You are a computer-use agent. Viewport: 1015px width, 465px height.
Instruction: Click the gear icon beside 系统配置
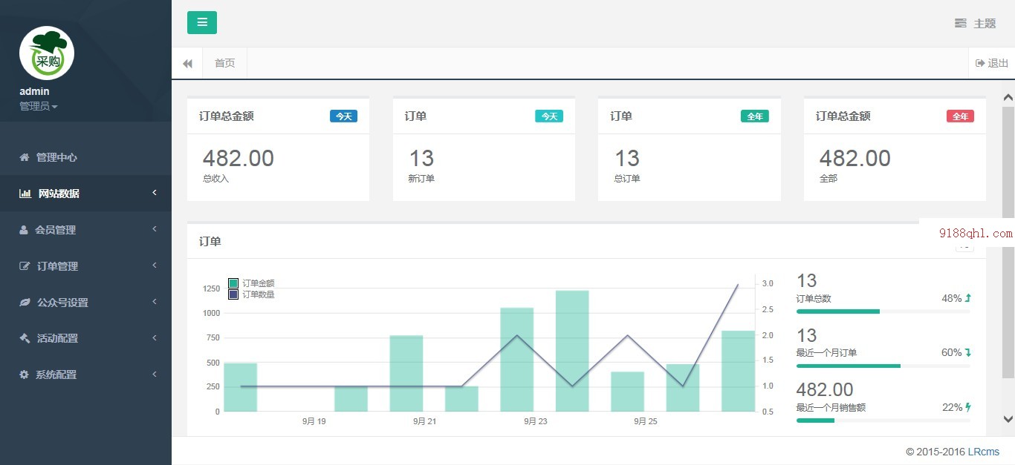click(x=24, y=375)
